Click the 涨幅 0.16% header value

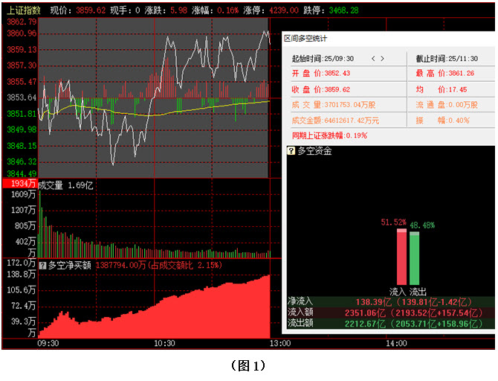point(227,10)
